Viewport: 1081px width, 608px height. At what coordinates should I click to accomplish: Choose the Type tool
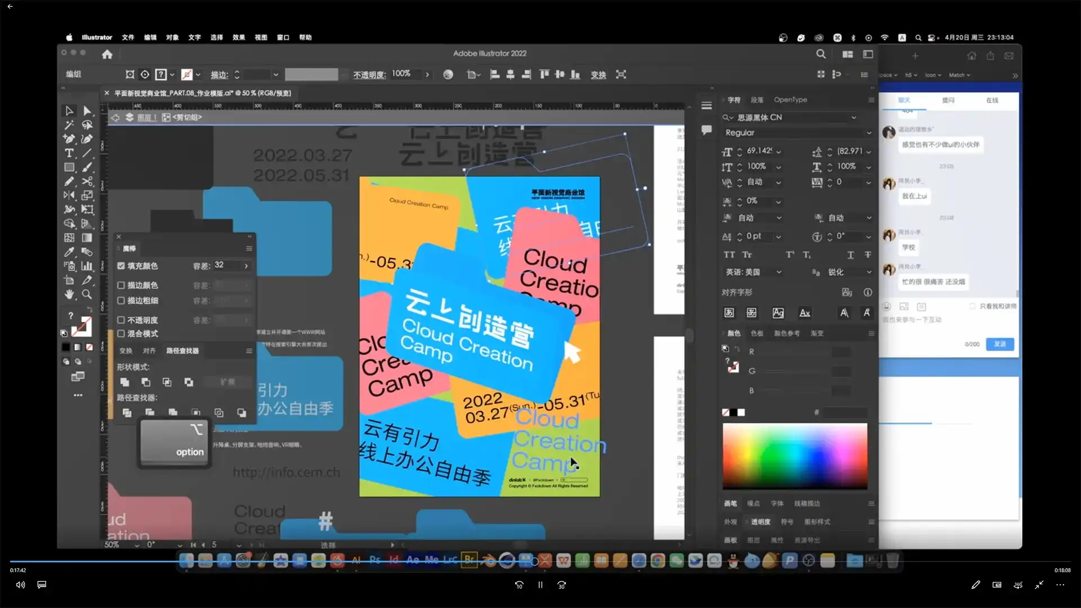69,153
